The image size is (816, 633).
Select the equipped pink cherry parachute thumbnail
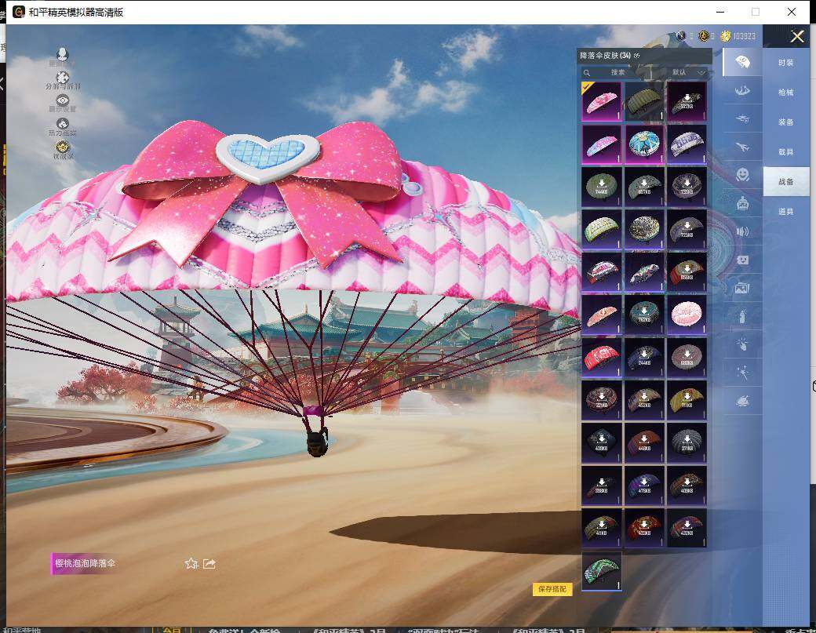click(602, 101)
